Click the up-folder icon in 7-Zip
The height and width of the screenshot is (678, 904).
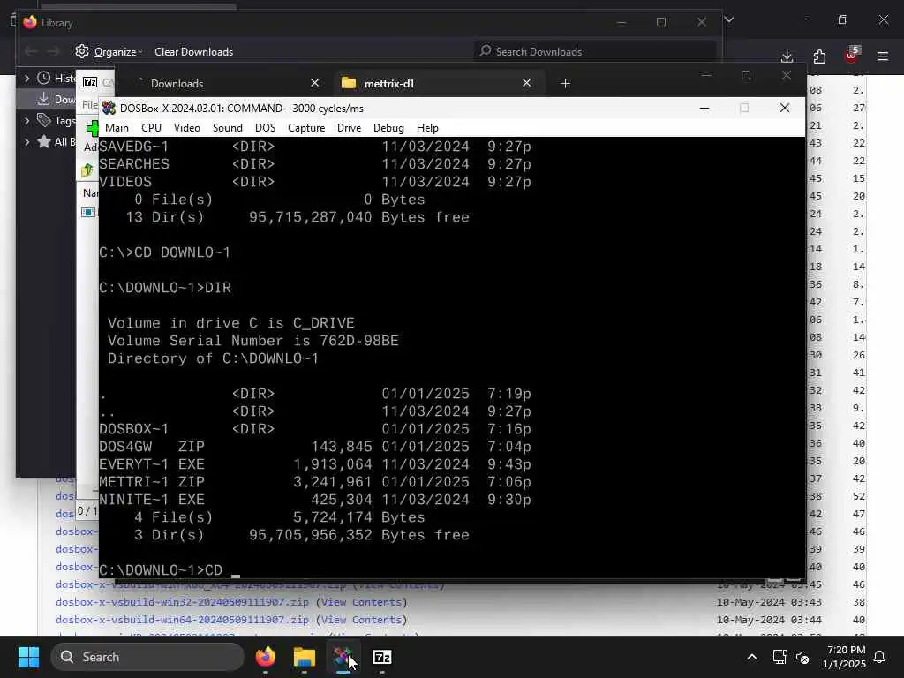coord(87,170)
